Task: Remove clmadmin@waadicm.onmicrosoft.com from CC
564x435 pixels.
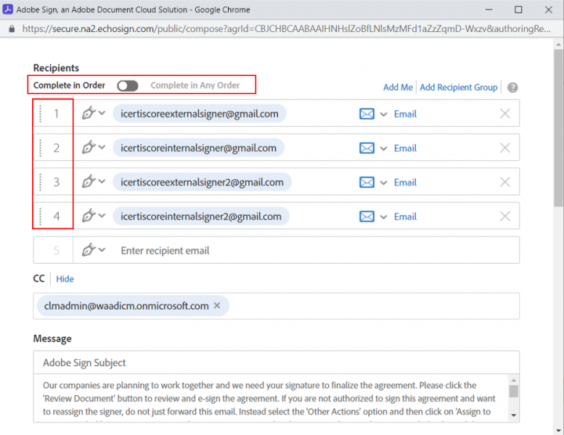Action: click(x=217, y=306)
